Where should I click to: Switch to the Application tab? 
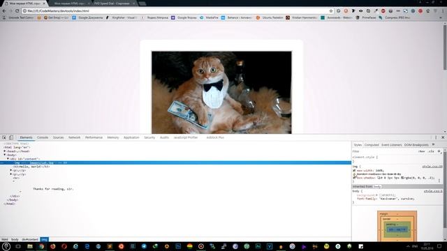click(131, 137)
